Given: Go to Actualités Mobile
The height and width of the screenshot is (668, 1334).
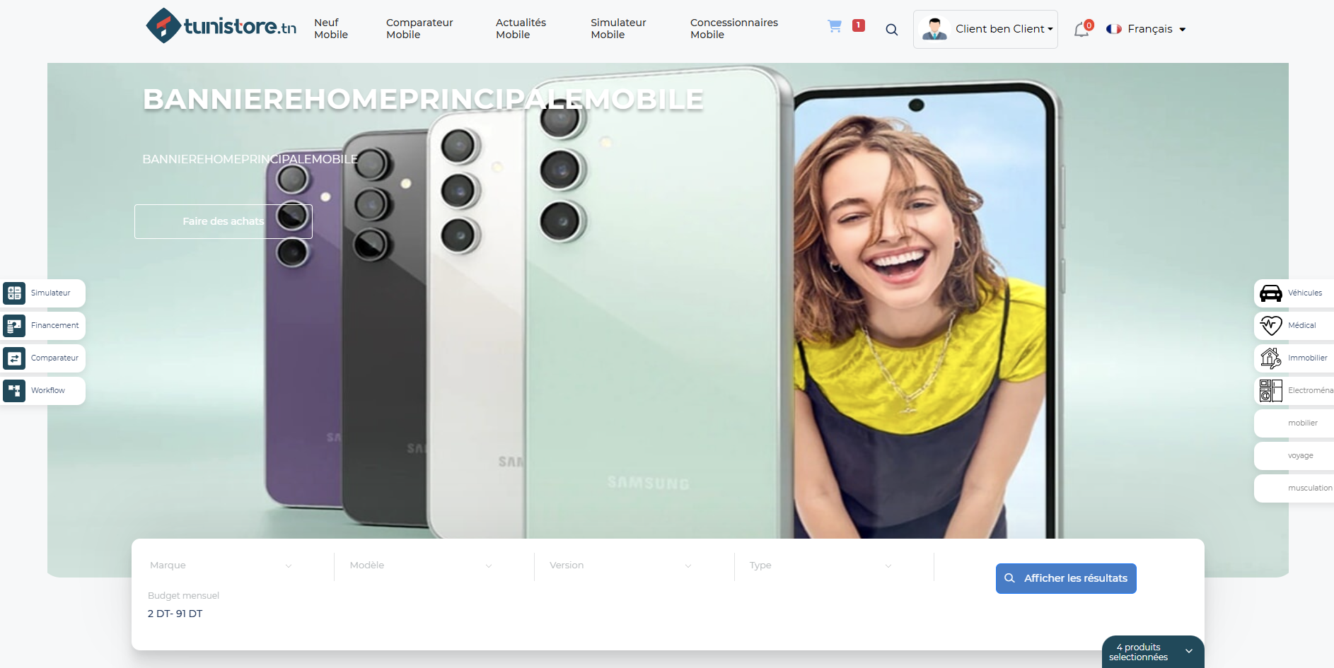Looking at the screenshot, I should point(521,28).
